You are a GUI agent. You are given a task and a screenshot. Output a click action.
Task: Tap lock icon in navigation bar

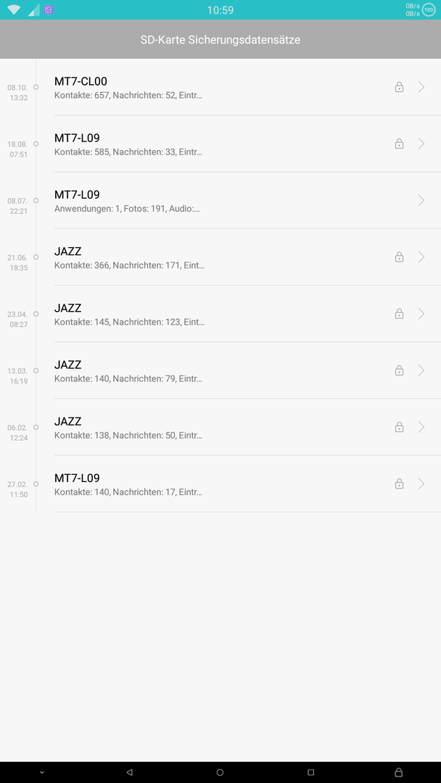[x=398, y=772]
